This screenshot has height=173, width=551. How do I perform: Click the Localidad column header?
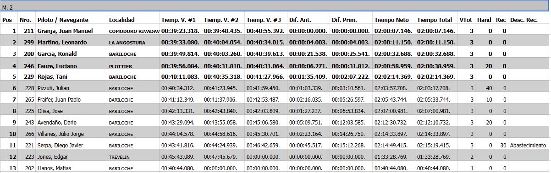pyautogui.click(x=122, y=20)
